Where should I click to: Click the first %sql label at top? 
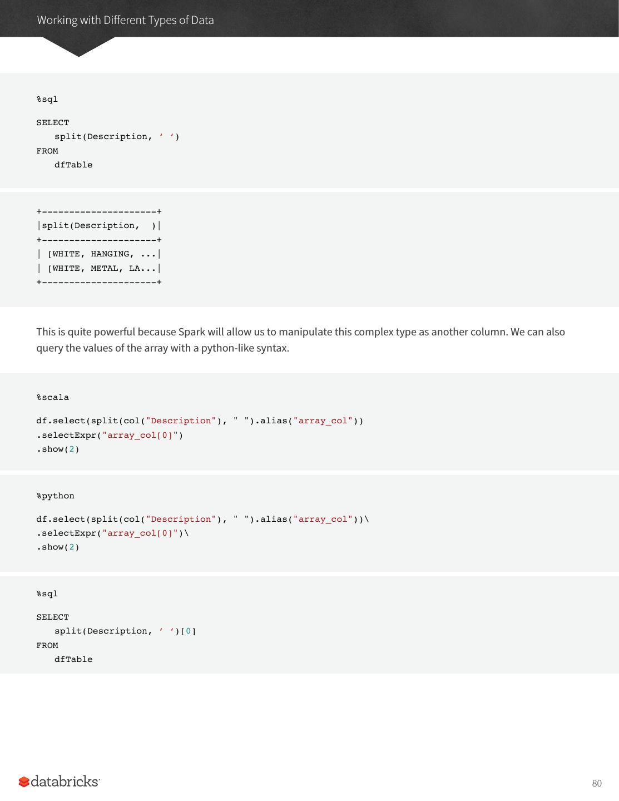point(47,99)
